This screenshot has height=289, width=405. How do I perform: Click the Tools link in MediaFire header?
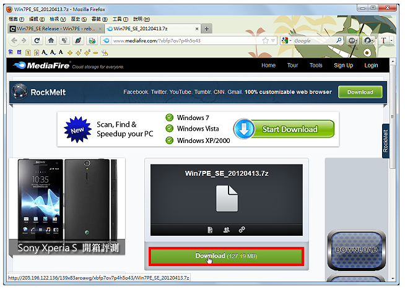pos(316,65)
